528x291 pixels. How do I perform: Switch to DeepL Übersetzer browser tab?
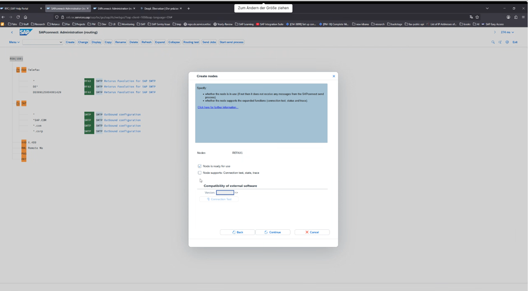pyautogui.click(x=161, y=9)
